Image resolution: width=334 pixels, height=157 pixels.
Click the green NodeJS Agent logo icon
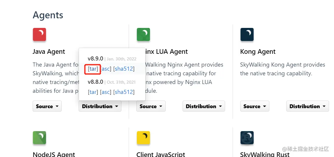pos(39,138)
